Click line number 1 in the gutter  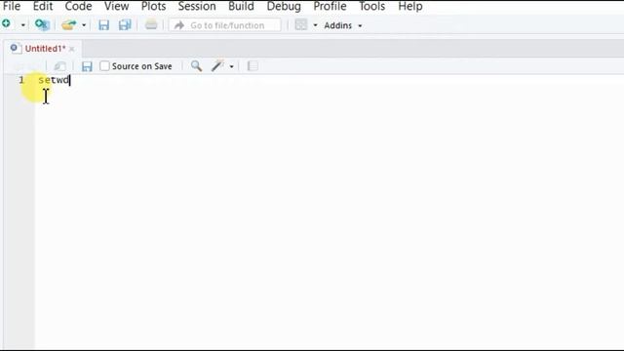[x=21, y=80]
